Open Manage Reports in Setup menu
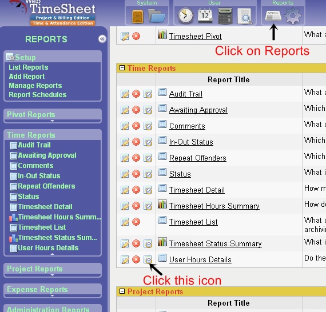This screenshot has width=326, height=312. pyautogui.click(x=35, y=85)
